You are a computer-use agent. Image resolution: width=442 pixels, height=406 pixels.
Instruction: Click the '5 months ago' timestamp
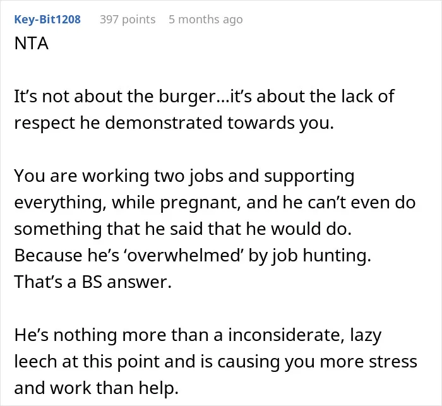point(206,20)
